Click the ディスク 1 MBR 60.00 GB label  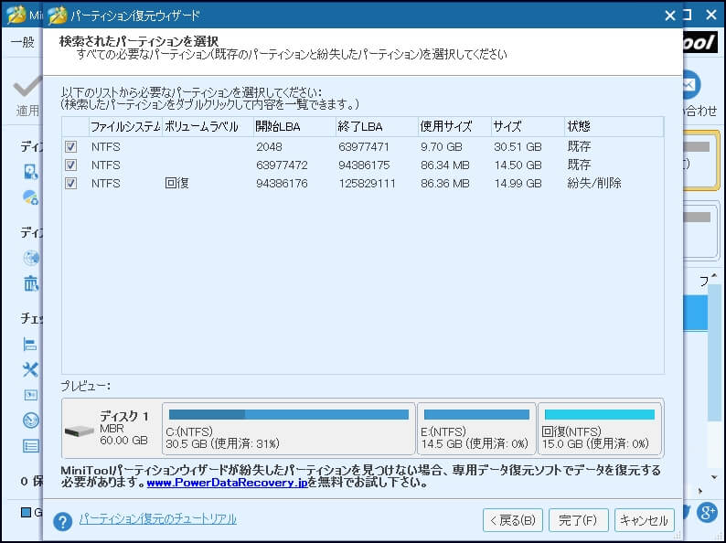124,428
